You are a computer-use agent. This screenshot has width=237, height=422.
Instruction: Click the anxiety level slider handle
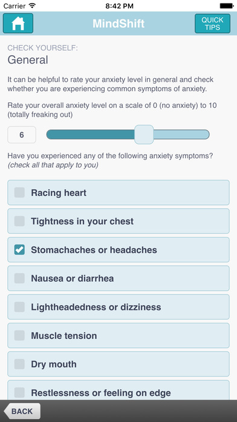click(x=144, y=135)
